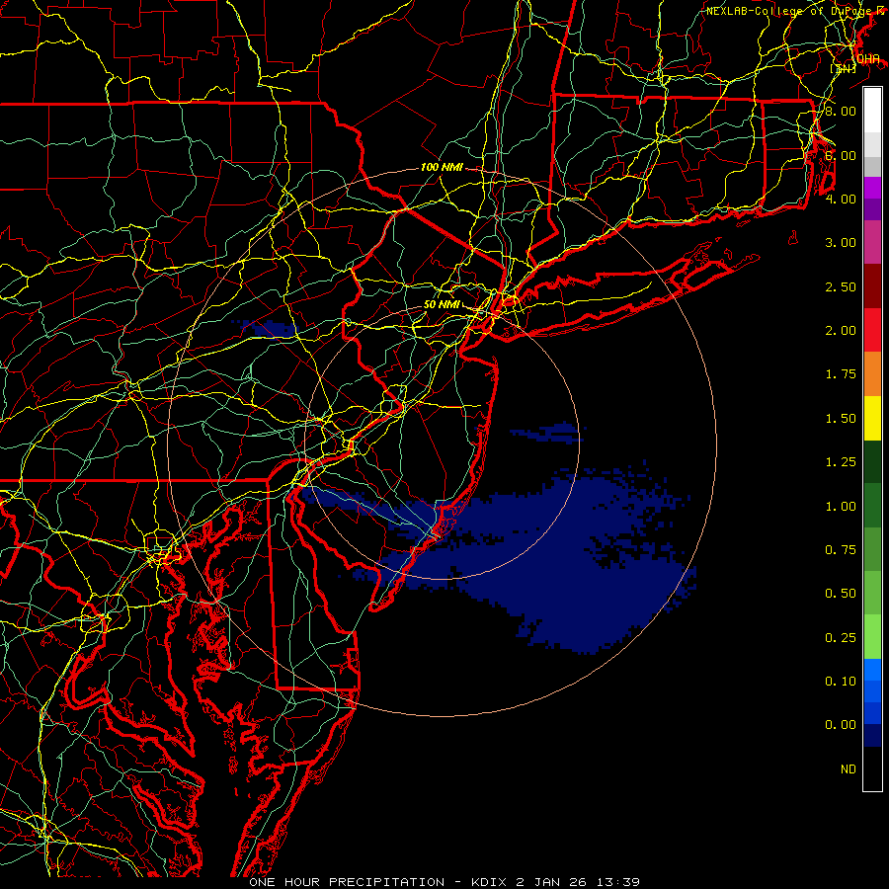Click the '1.25' legend value
This screenshot has height=889, width=889.
tap(841, 462)
